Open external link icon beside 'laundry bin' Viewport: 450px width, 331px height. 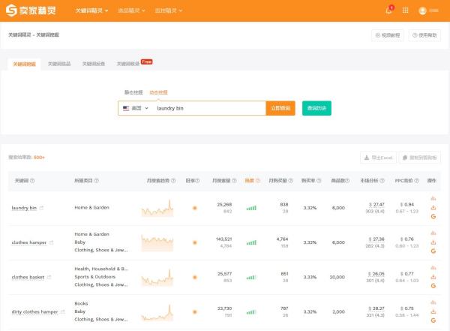(x=41, y=208)
